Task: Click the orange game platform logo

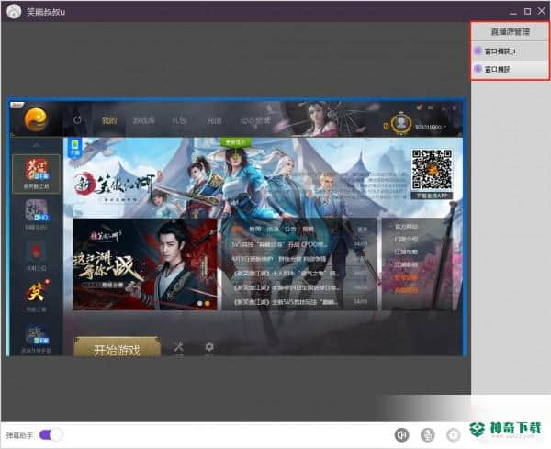Action: [x=36, y=118]
